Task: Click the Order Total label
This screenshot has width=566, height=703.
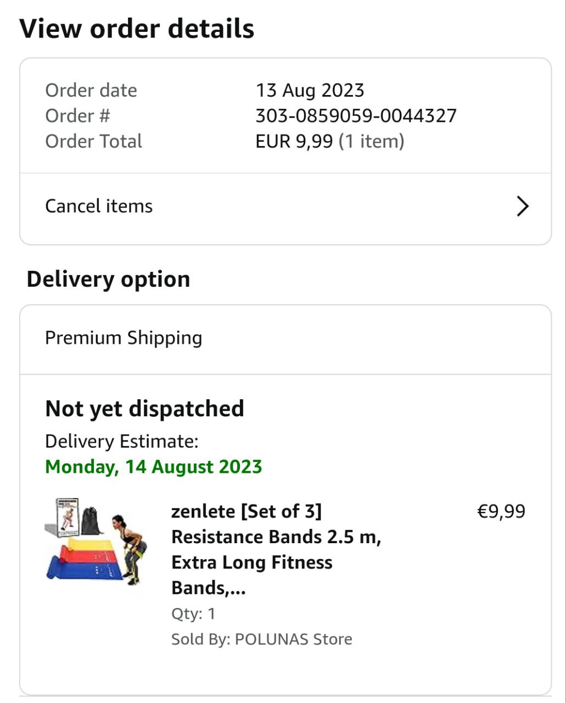Action: [x=93, y=141]
